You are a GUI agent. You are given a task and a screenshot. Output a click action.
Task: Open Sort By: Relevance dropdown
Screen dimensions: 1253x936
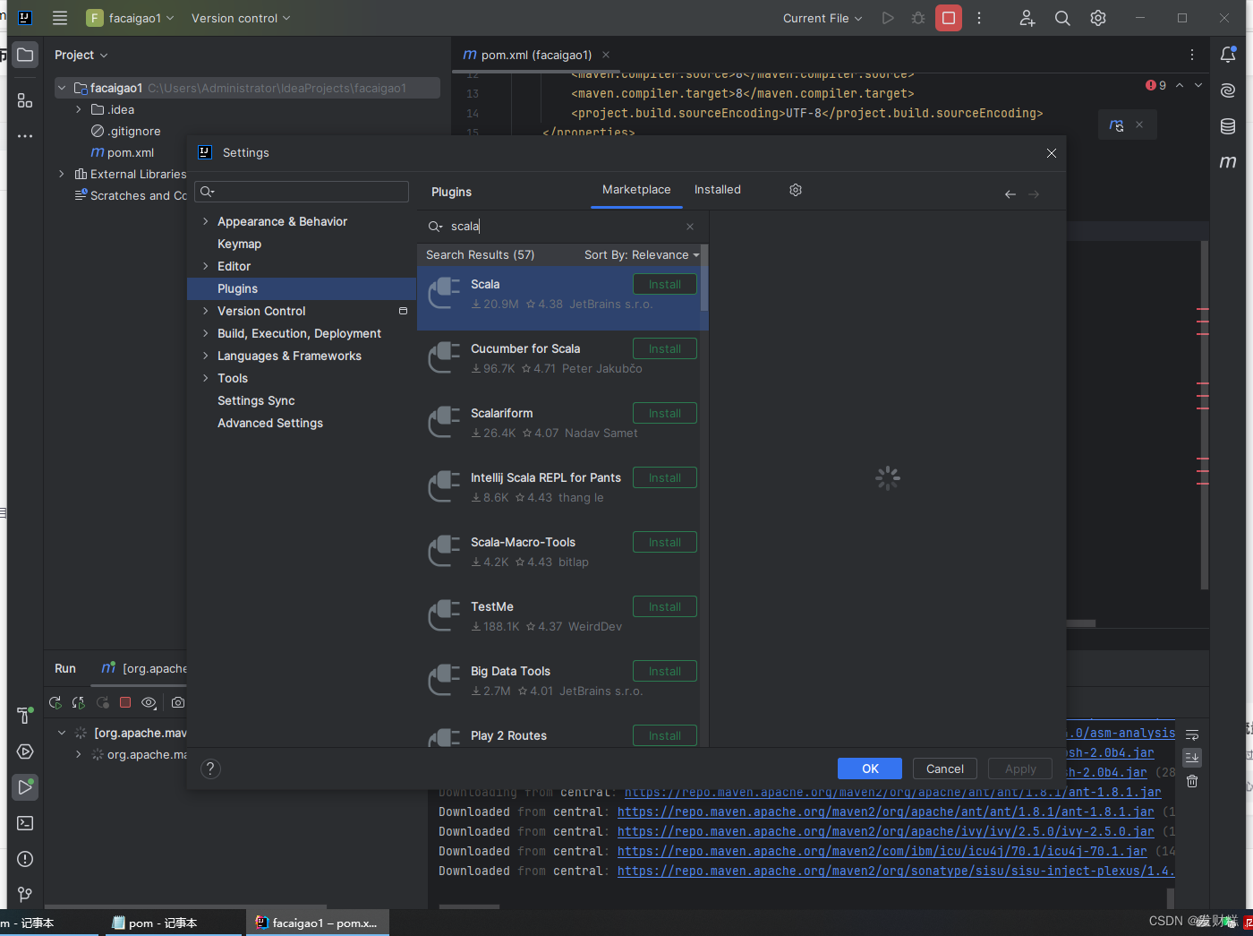(642, 255)
